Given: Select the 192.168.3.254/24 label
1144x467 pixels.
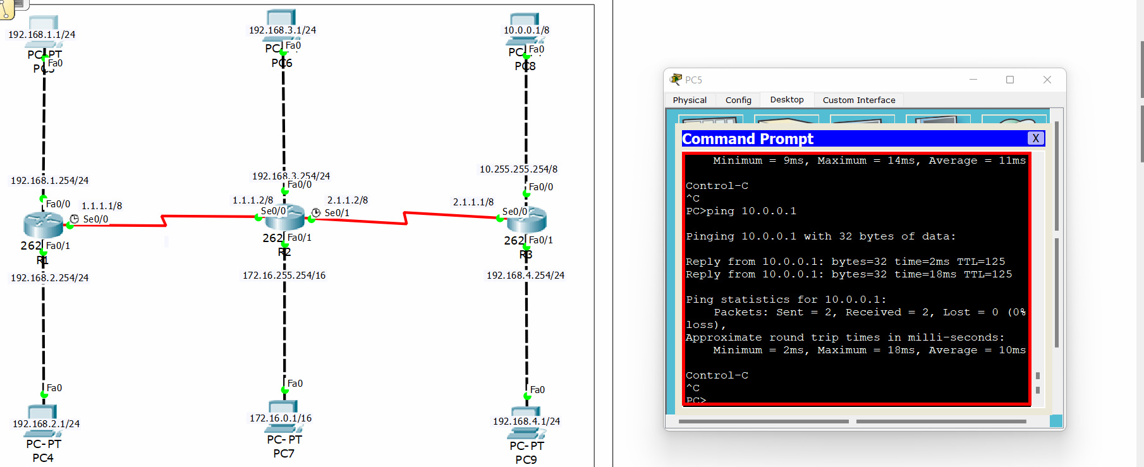Looking at the screenshot, I should coord(291,176).
